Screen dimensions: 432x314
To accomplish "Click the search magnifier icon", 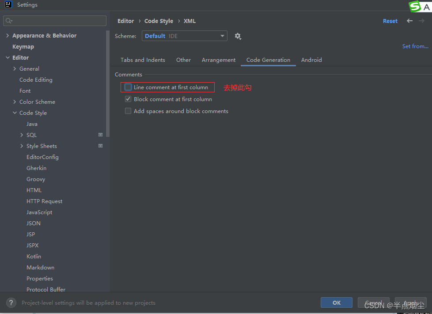I will point(9,21).
